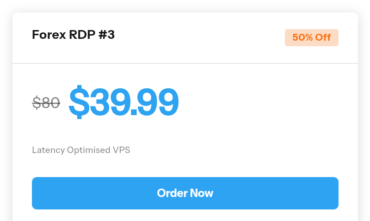Click the large blue price text

tap(123, 102)
